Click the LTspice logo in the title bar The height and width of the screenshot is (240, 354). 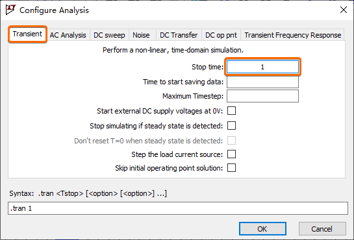tap(10, 10)
